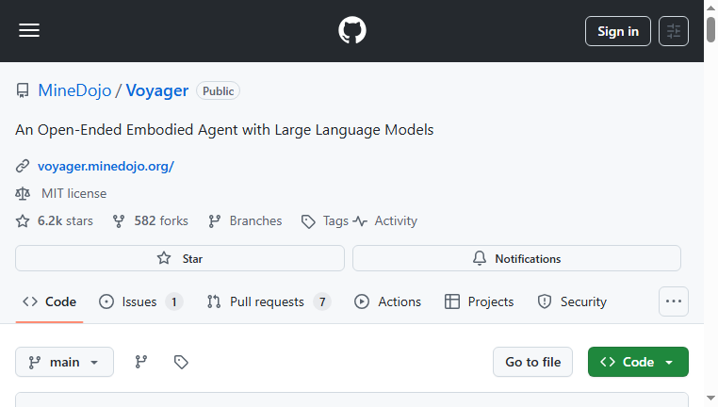Open Notifications settings button
The width and height of the screenshot is (718, 407).
point(516,258)
